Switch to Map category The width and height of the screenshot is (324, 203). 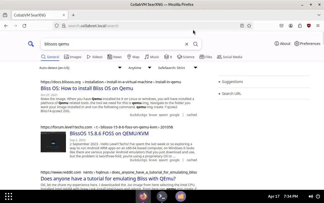[x=133, y=57]
